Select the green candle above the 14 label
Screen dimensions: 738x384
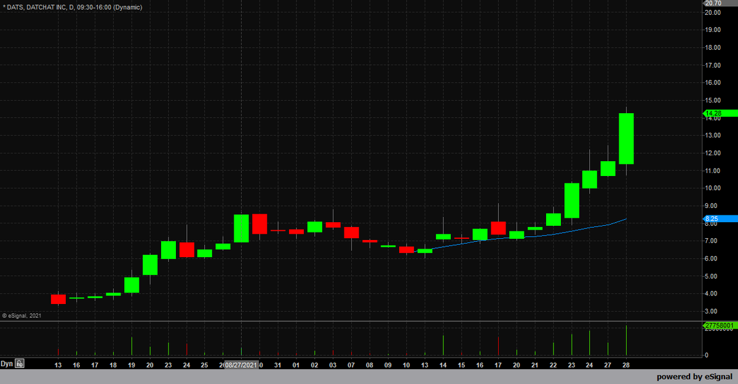tap(443, 237)
